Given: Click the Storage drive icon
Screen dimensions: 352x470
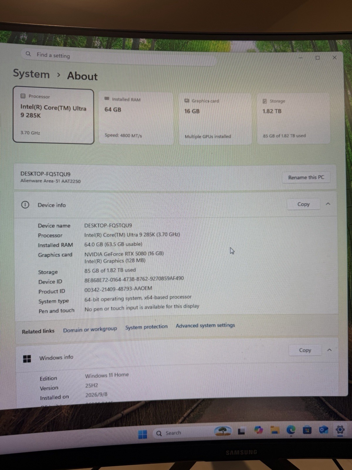Looking at the screenshot, I should 265,101.
